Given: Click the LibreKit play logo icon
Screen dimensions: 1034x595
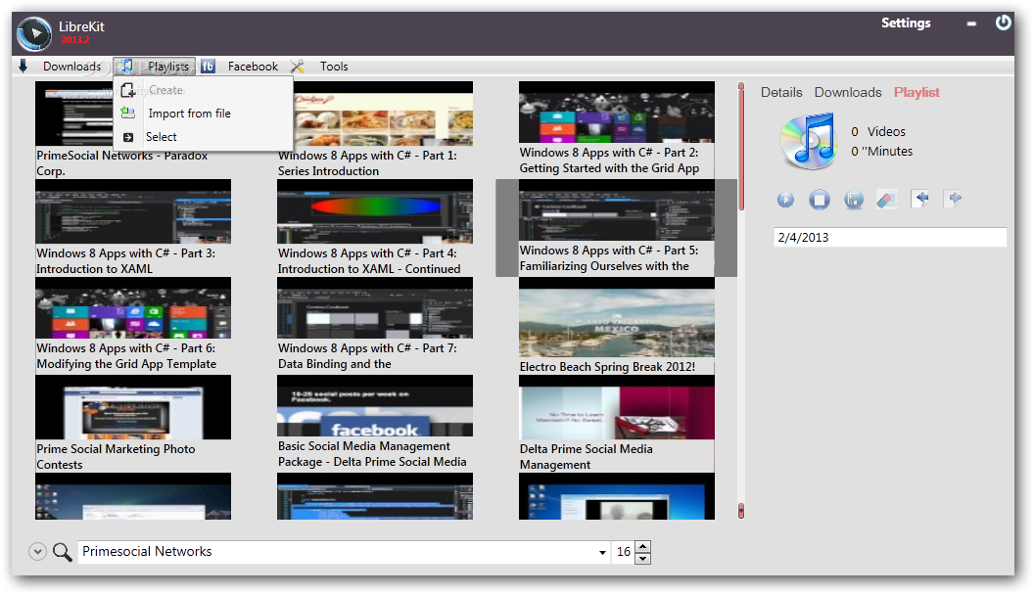Looking at the screenshot, I should tap(33, 33).
